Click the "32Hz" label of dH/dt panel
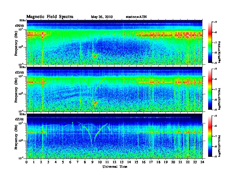 click(23, 20)
